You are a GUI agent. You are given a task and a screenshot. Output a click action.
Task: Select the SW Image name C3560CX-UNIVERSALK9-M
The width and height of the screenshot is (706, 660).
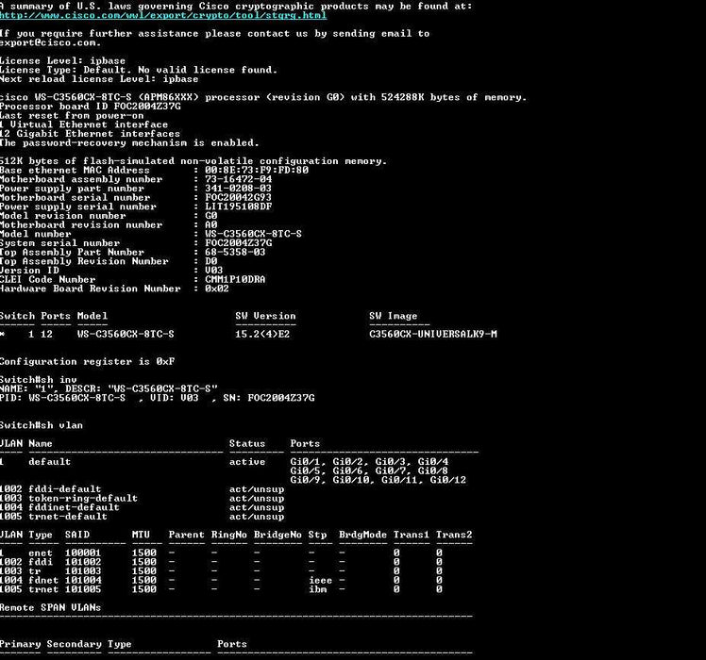pos(432,334)
